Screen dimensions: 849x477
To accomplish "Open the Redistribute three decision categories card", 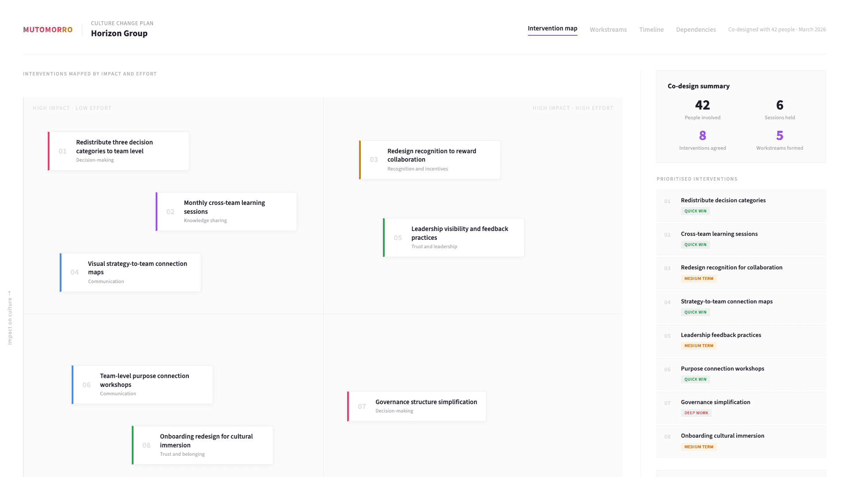I will tap(119, 151).
